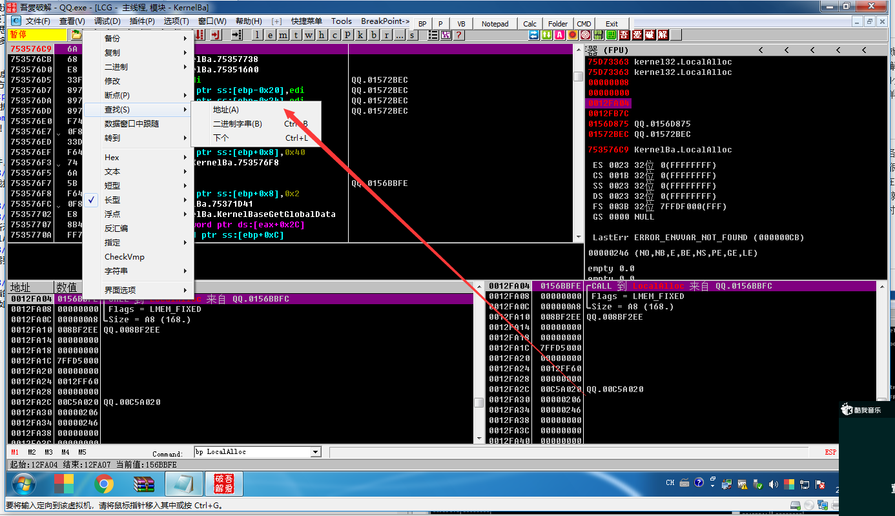Click the red '破' toolbar icon
The height and width of the screenshot is (516, 895).
point(650,35)
